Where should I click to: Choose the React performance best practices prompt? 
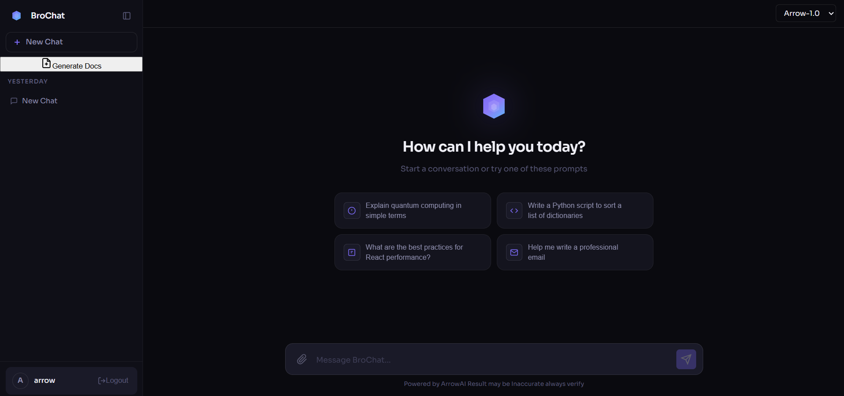412,252
